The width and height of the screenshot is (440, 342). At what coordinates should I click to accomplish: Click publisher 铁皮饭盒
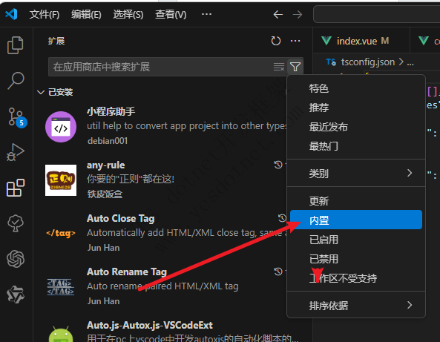click(x=105, y=194)
